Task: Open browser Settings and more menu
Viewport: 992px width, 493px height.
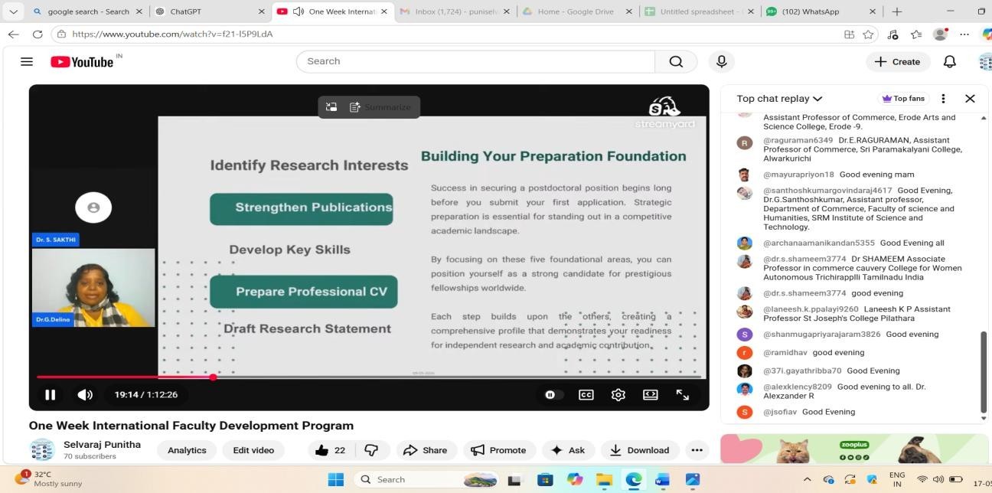Action: 964,34
